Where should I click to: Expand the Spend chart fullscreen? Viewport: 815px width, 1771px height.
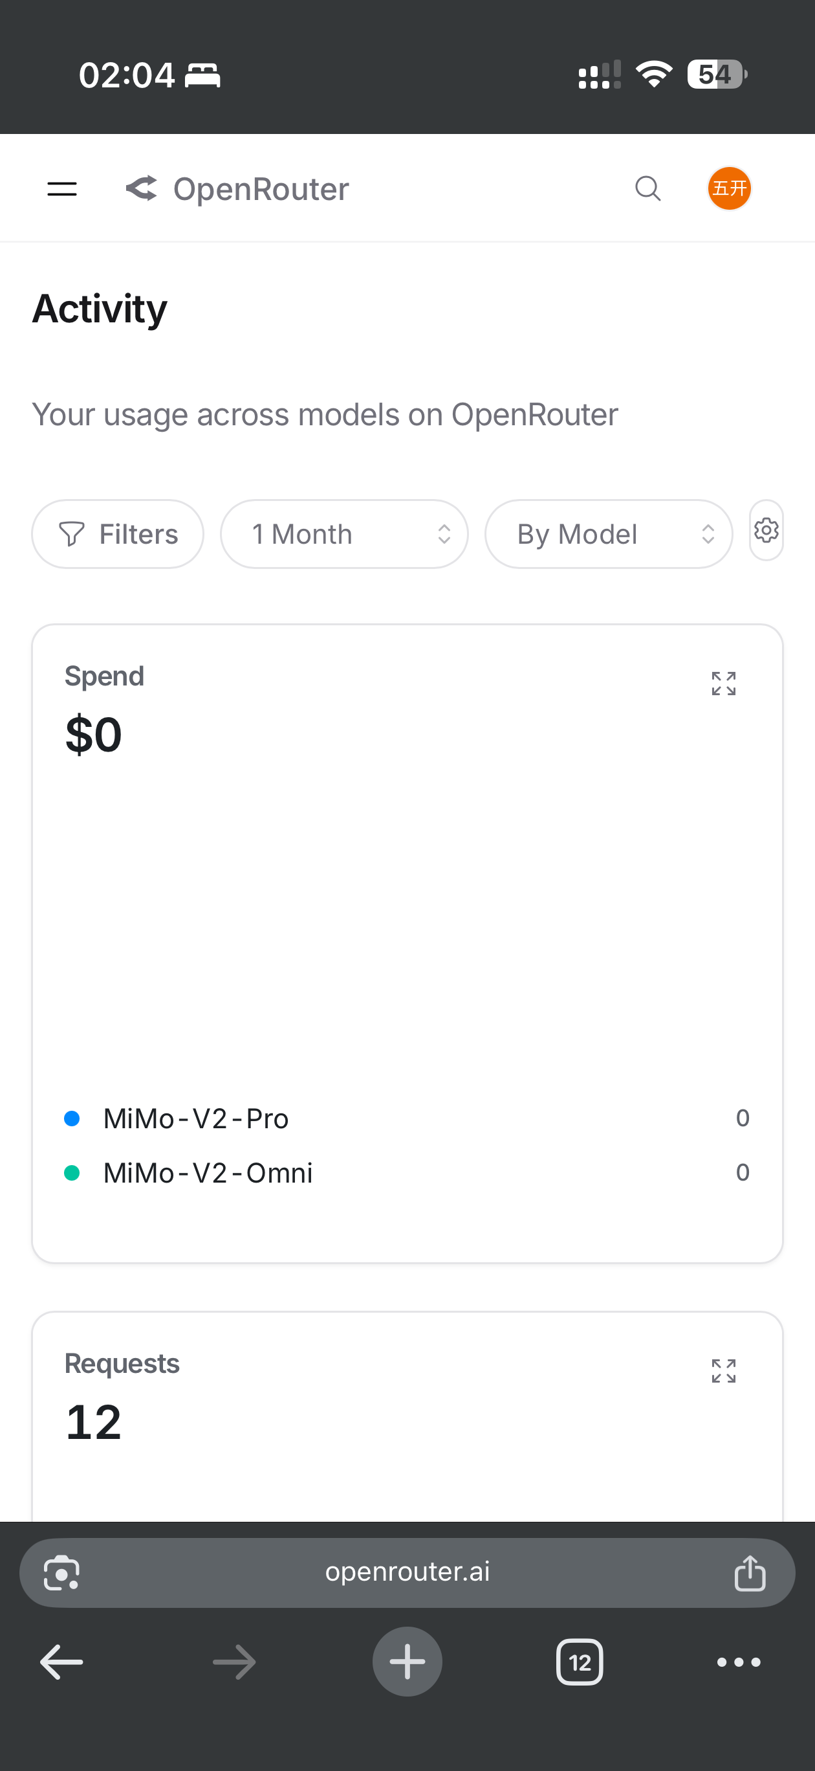tap(724, 684)
